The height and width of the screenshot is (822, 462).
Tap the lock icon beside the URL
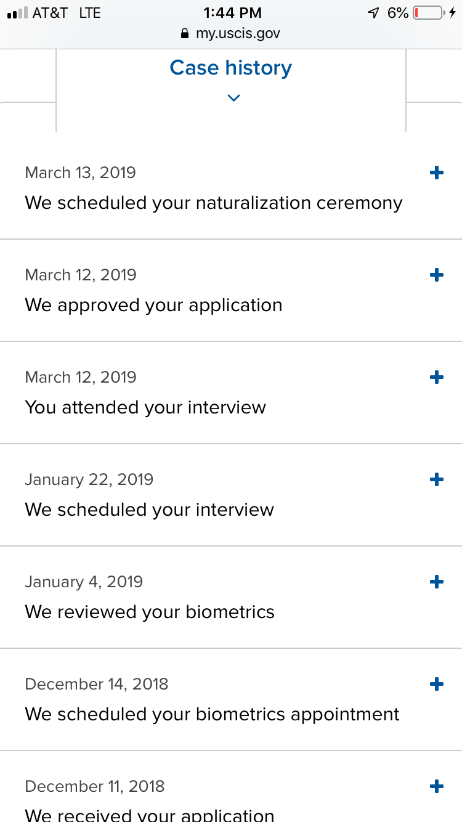point(185,34)
